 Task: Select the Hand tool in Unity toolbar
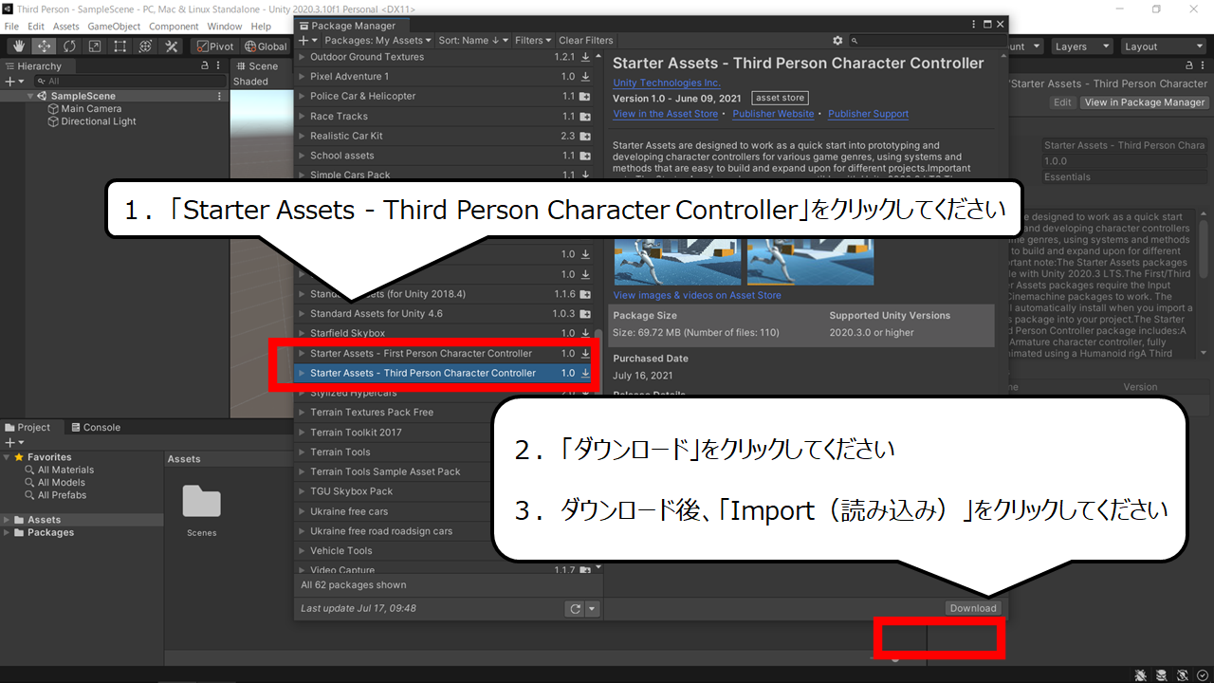(x=19, y=46)
